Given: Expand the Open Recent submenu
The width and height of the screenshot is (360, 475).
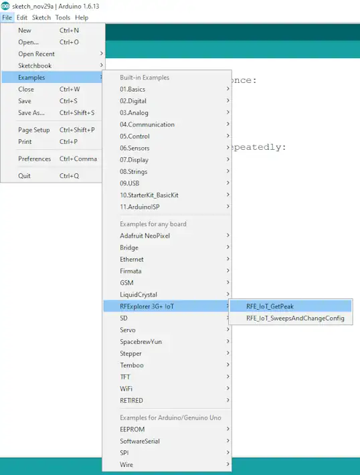Looking at the screenshot, I should tap(53, 54).
